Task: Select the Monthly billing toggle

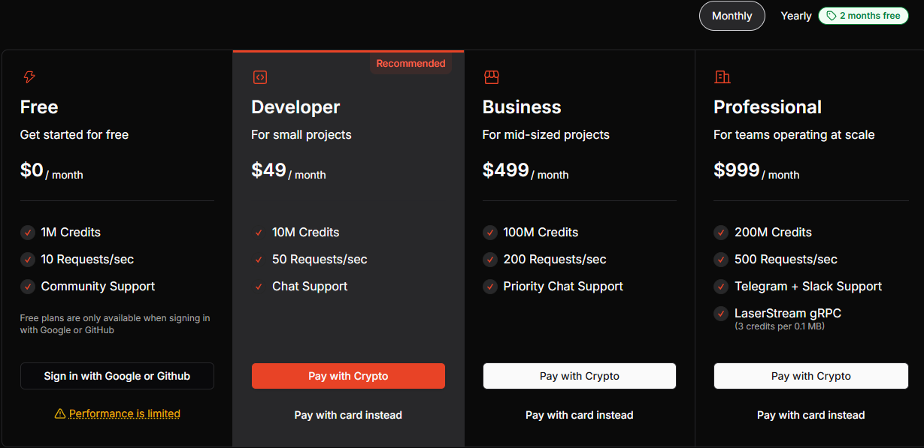Action: [x=732, y=16]
